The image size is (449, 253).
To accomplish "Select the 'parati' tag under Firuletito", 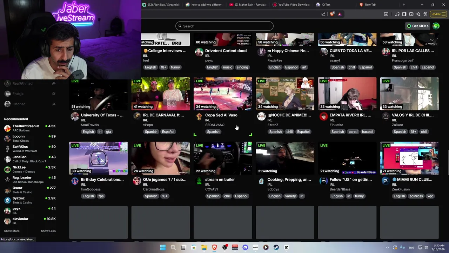I will (x=353, y=131).
